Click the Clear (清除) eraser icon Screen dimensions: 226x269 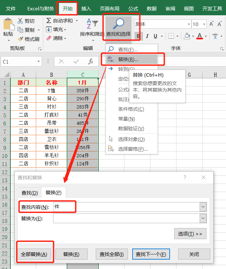[x=49, y=38]
